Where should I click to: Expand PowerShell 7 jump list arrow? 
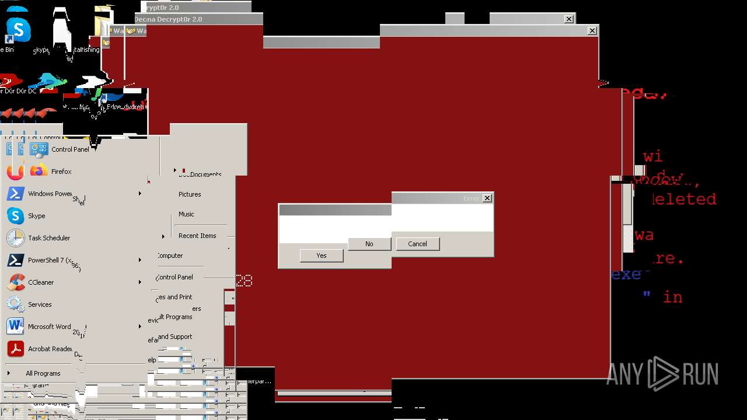pyautogui.click(x=139, y=260)
